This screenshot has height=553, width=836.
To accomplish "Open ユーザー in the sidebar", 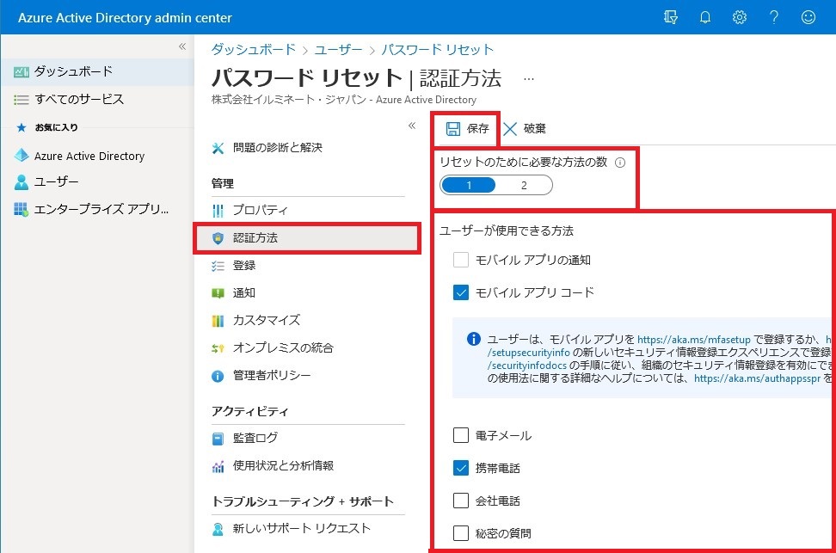I will click(97, 181).
